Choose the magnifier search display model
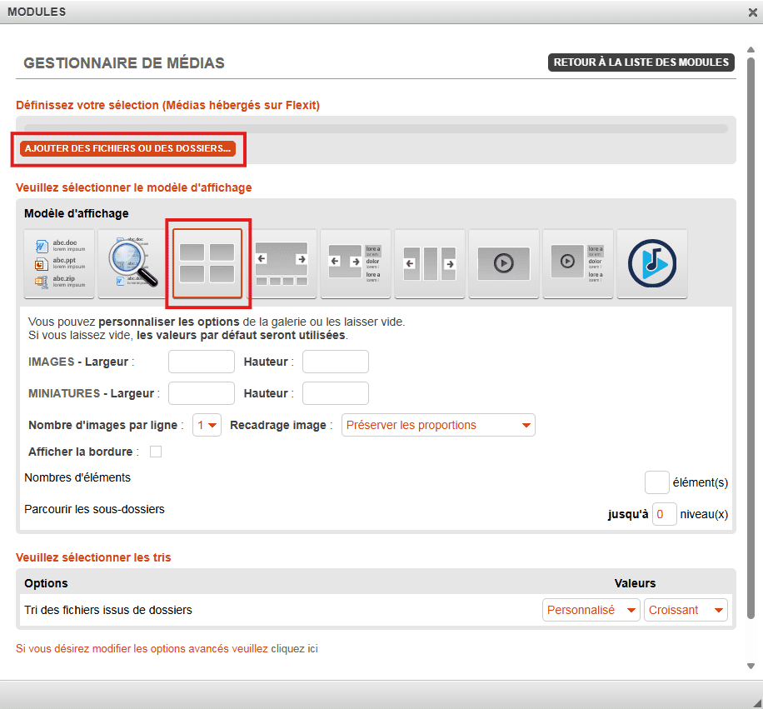Viewport: 763px width, 709px height. coord(133,263)
